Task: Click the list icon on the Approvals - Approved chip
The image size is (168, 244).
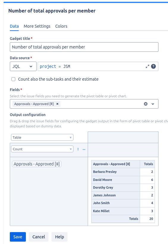Action: click(x=57, y=164)
